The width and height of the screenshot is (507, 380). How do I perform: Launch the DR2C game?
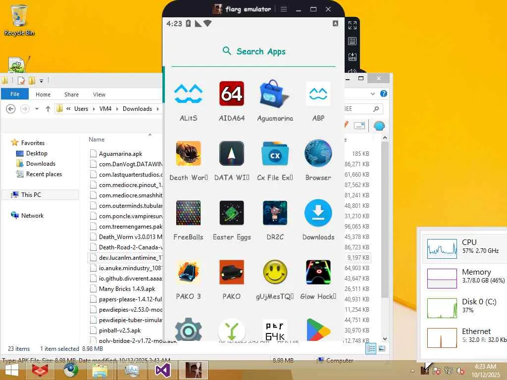(x=275, y=213)
